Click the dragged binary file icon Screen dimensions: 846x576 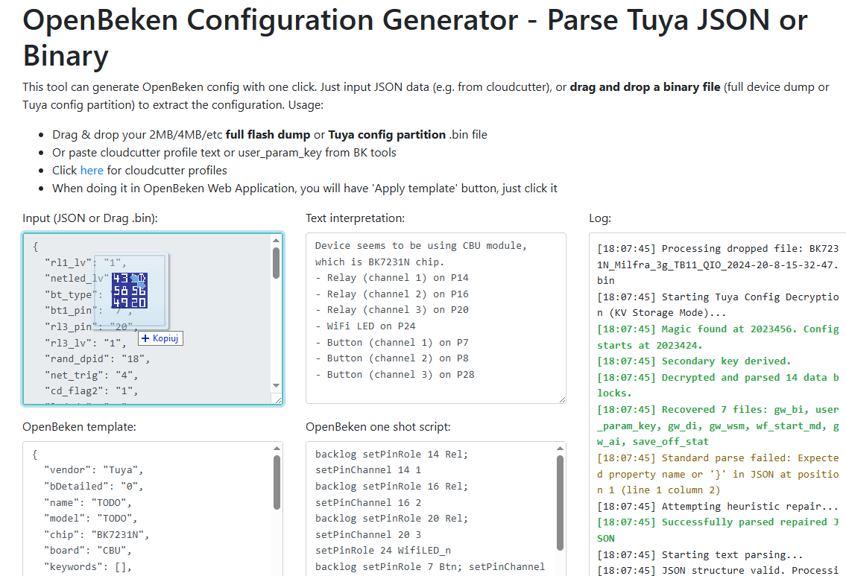coord(130,291)
